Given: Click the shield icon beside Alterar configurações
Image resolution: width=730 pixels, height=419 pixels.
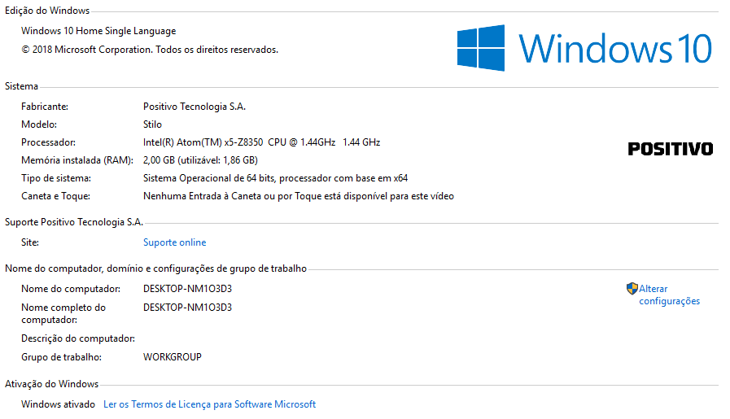Looking at the screenshot, I should coord(632,289).
